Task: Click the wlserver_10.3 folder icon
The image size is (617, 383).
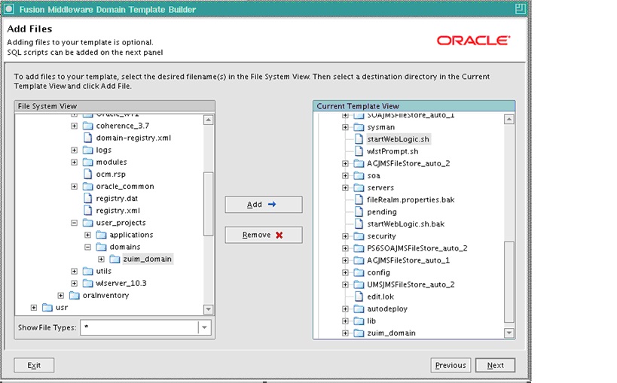Action: click(87, 283)
